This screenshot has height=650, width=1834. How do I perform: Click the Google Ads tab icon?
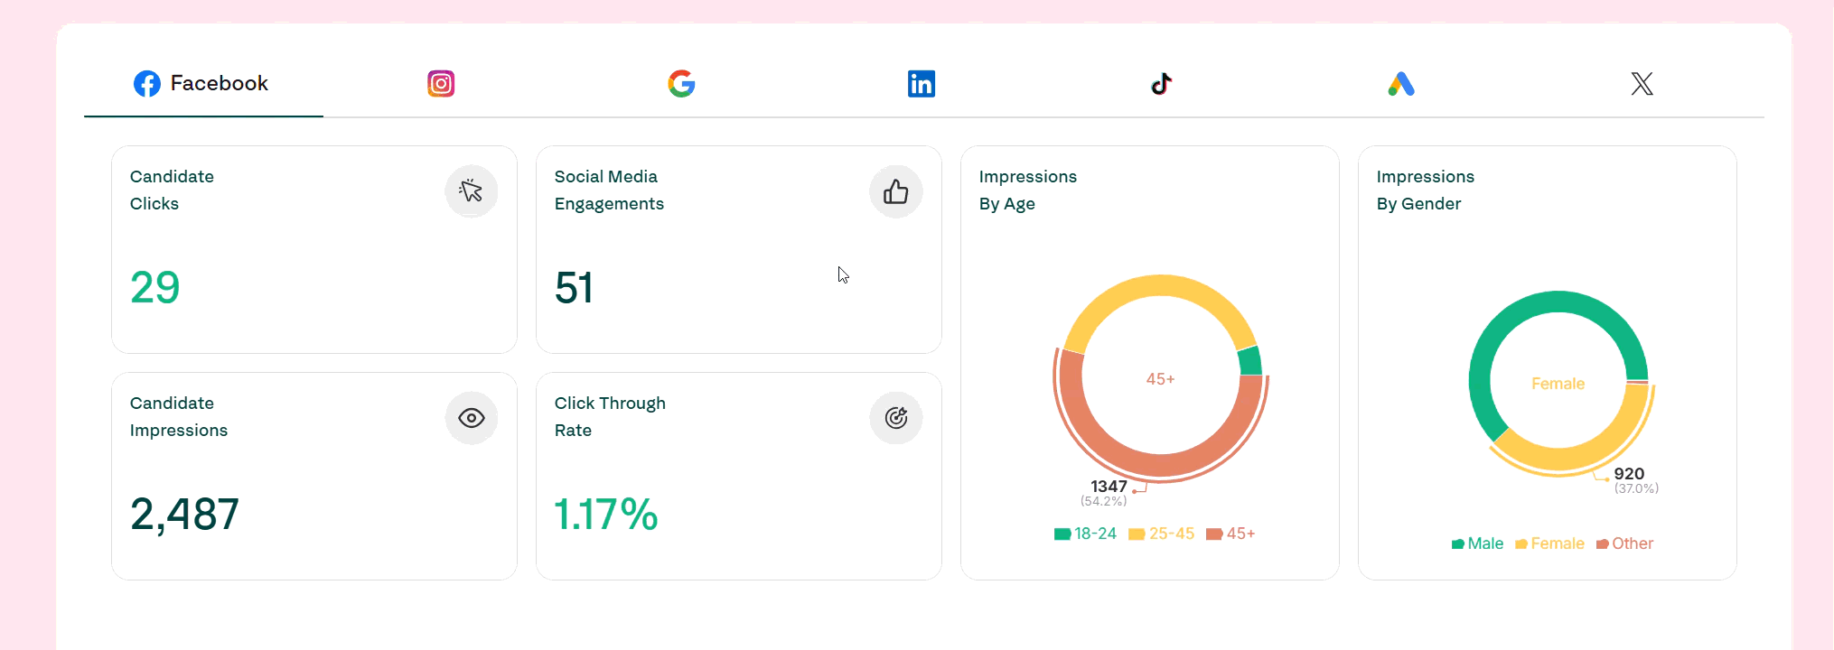[x=1400, y=84]
